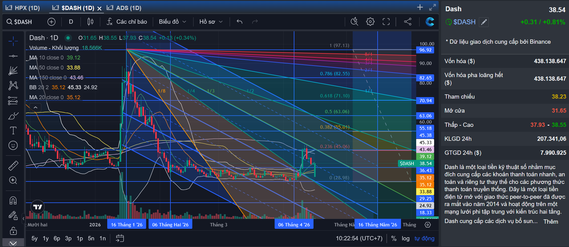Screen dimensions: 569x247
Task: Click Thêm to expand the Dash description
Action: coord(551,222)
